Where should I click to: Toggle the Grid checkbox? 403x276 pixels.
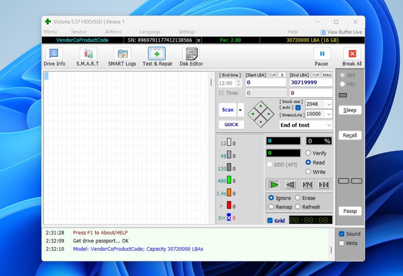pyautogui.click(x=270, y=220)
